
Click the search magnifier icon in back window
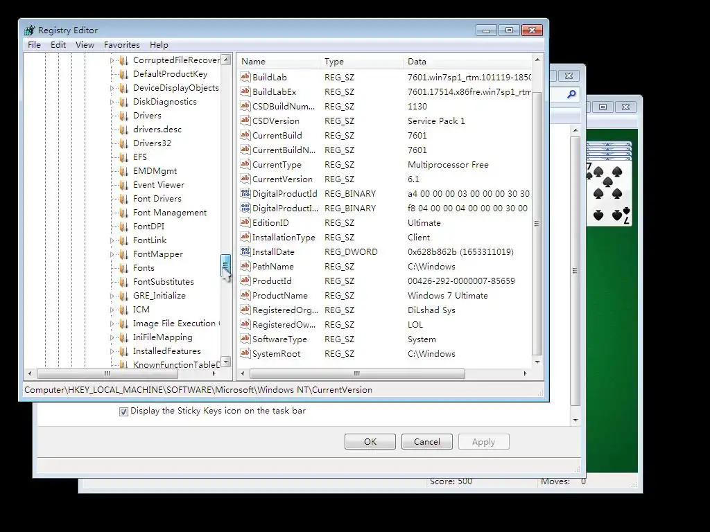(x=571, y=94)
